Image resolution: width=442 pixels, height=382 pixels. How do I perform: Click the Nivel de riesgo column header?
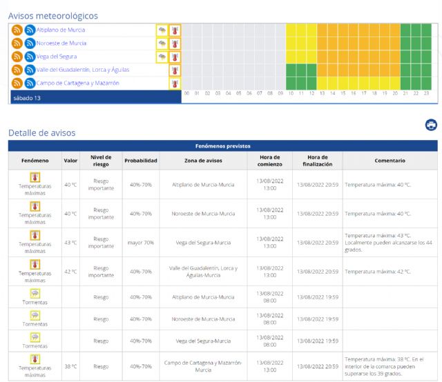pos(101,161)
